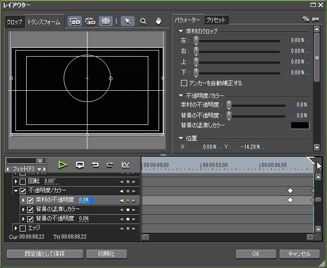Play the layouter preview

(62, 165)
